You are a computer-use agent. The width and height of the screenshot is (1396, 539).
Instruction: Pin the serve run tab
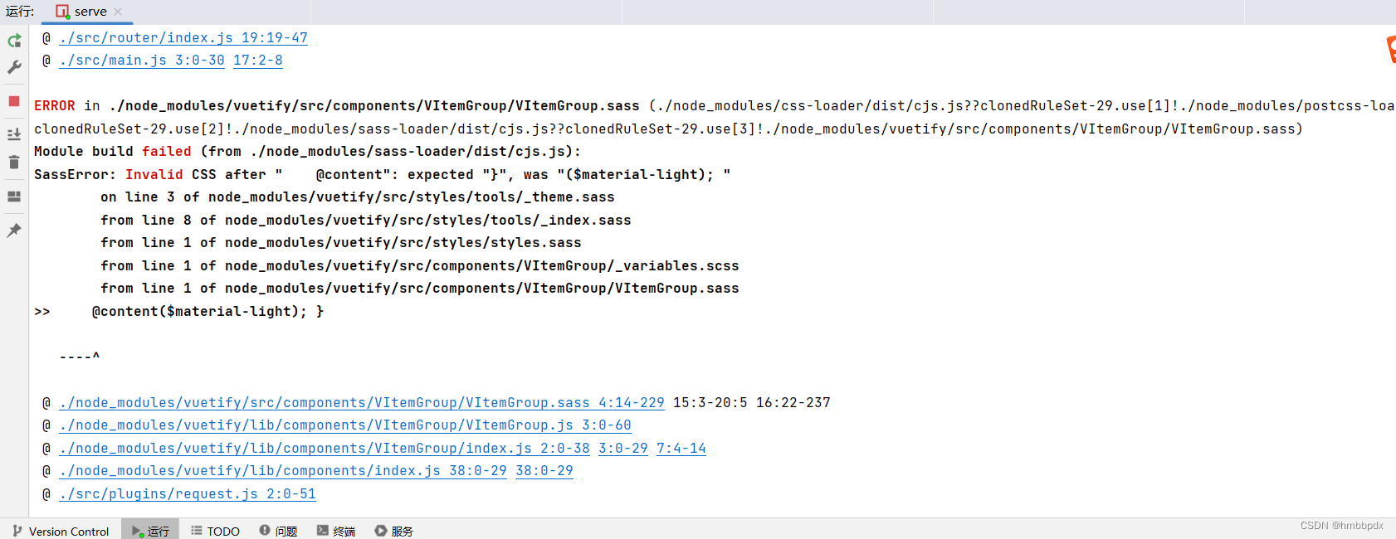tap(14, 231)
